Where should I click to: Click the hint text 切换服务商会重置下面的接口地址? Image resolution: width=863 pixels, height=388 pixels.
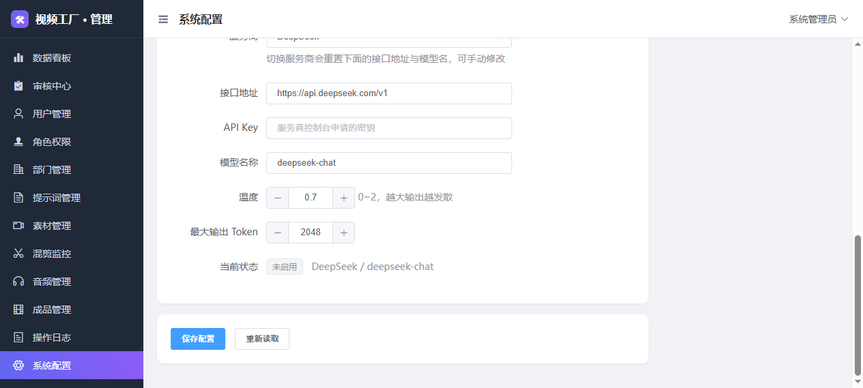[x=386, y=59]
